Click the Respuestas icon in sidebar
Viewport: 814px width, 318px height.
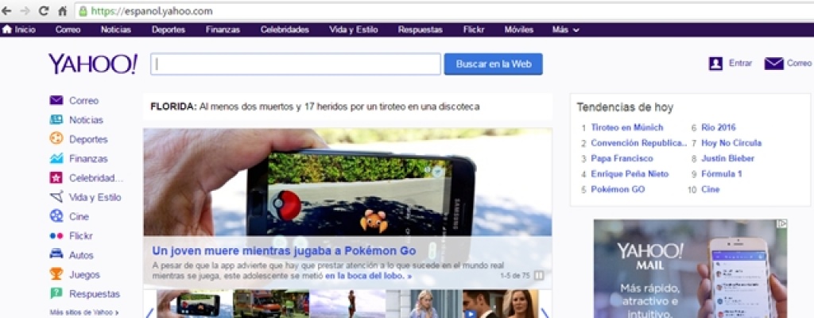click(56, 293)
